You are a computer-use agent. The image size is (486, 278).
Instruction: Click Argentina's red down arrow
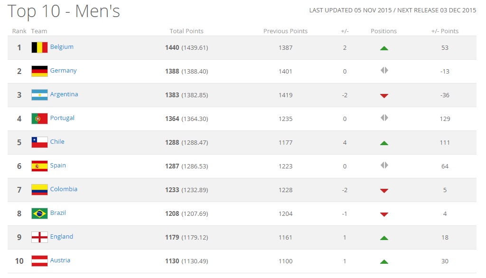[384, 95]
